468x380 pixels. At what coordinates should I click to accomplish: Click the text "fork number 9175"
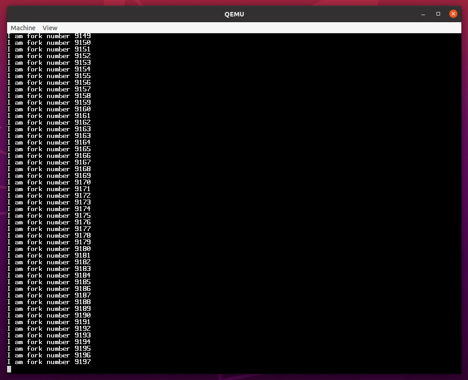59,215
